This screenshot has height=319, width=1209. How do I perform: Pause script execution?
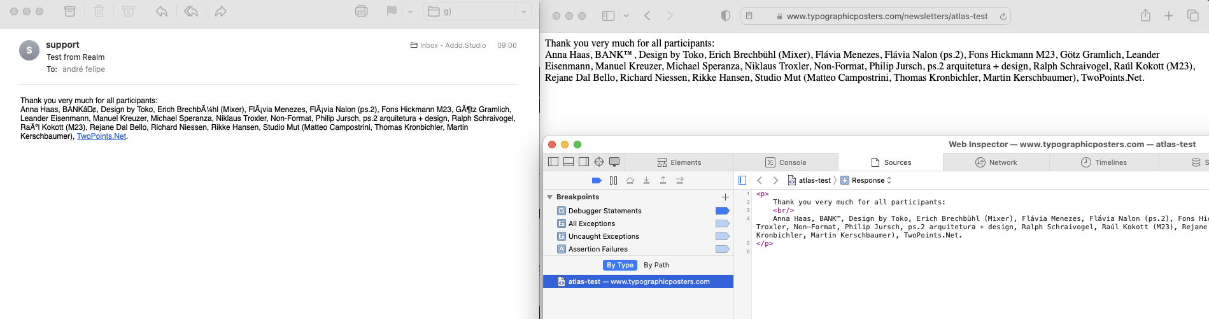pyautogui.click(x=613, y=181)
